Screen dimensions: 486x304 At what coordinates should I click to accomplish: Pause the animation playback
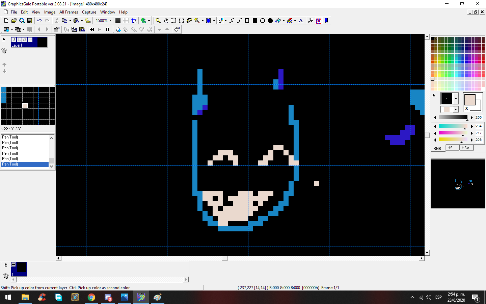(x=107, y=29)
